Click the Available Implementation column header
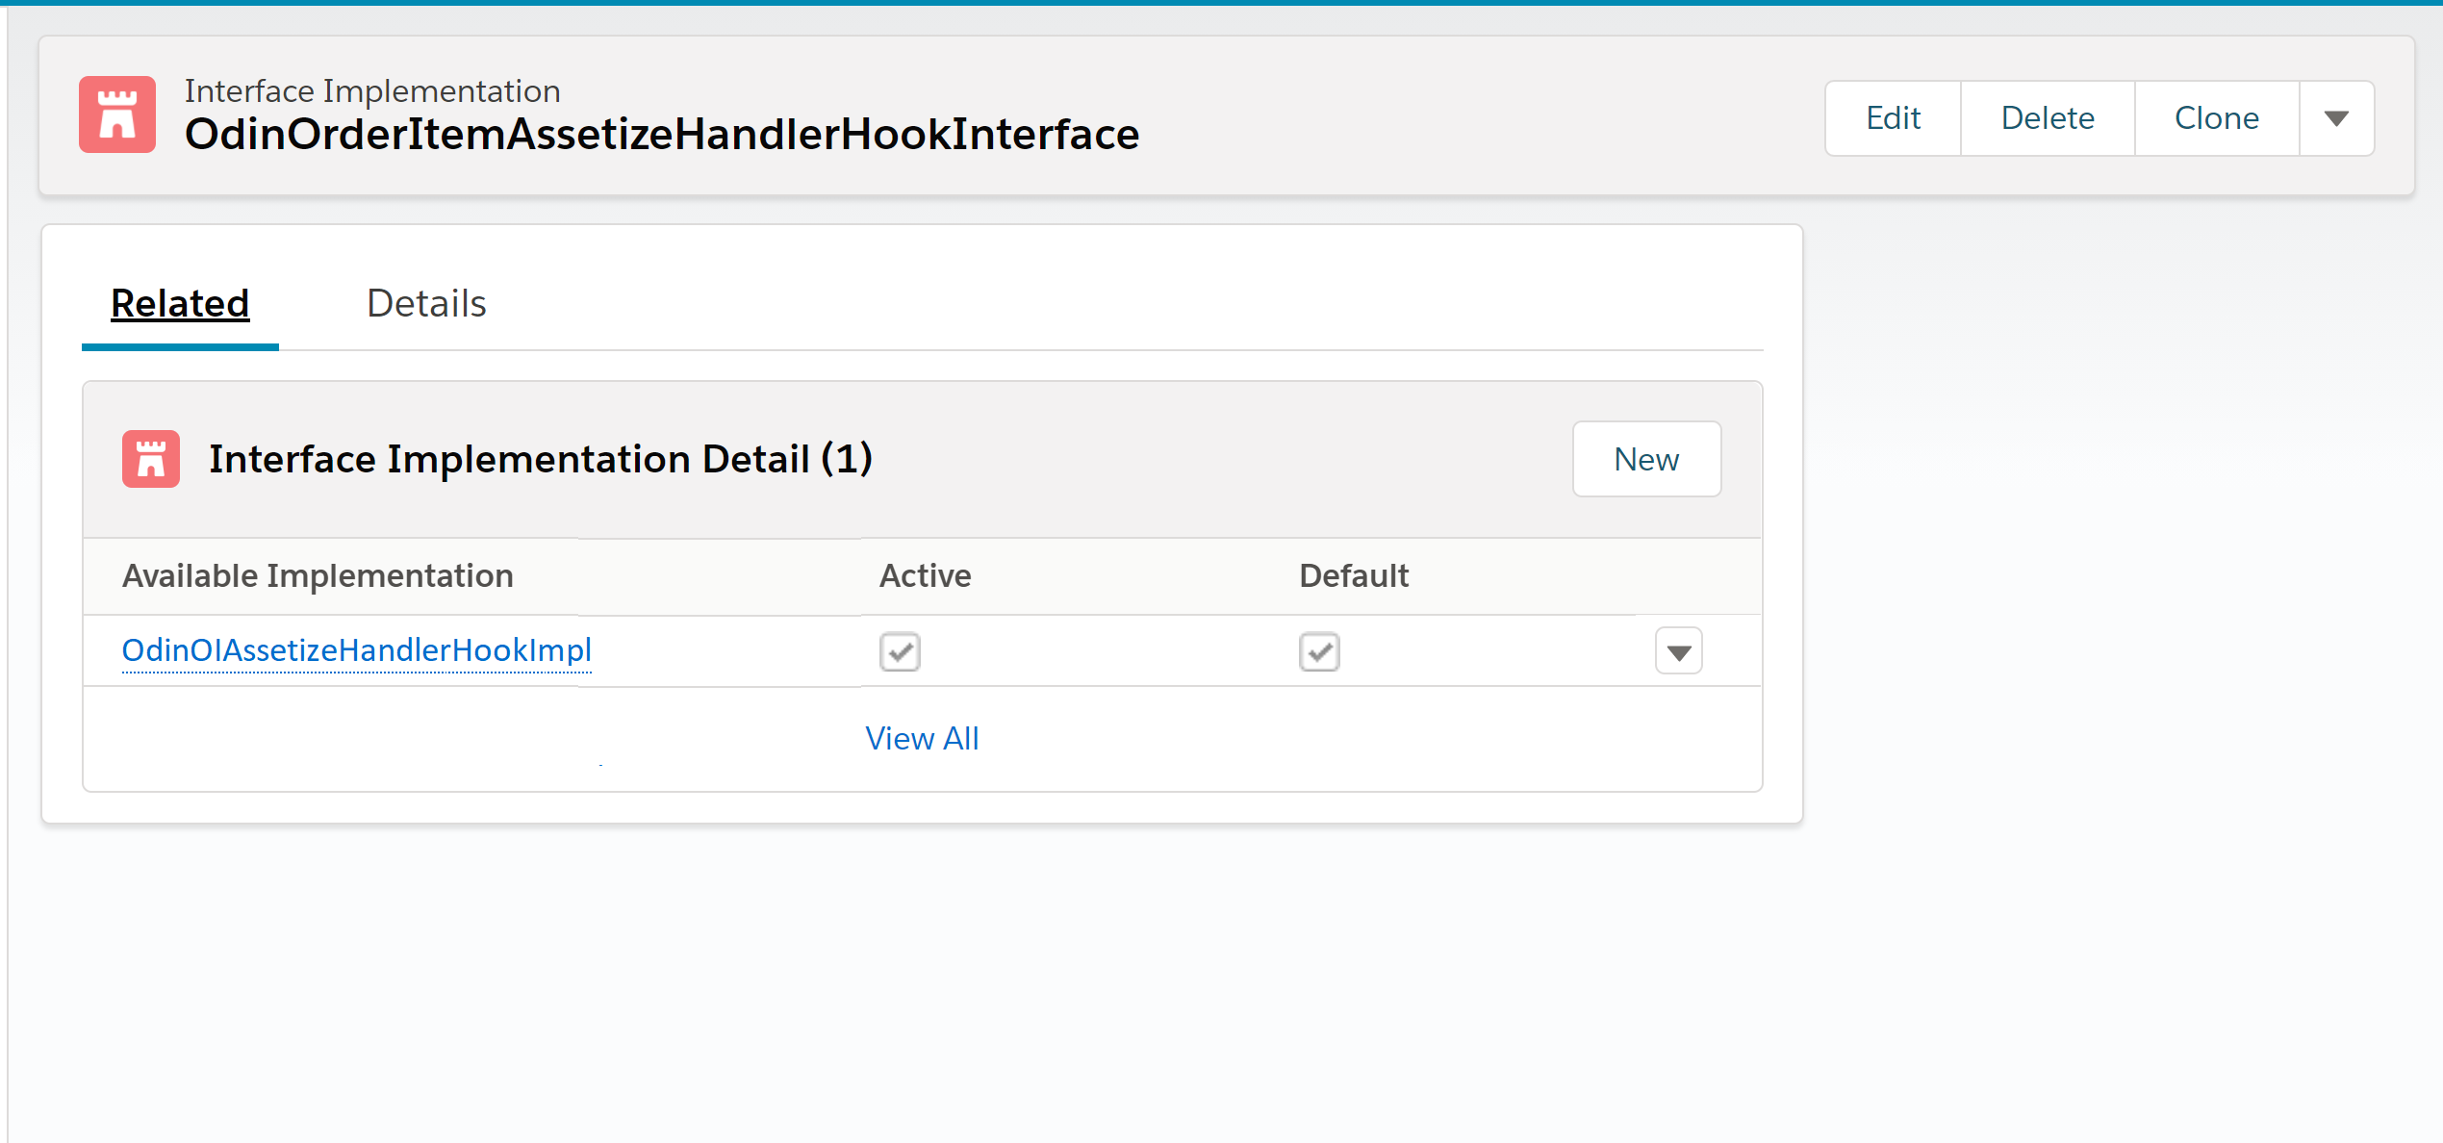Screen dimensions: 2443x1143 click(318, 575)
